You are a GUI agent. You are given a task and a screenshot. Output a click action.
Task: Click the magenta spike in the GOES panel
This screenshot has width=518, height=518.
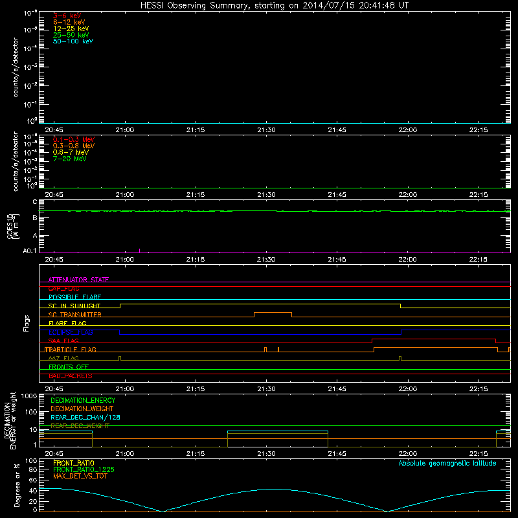[x=140, y=251]
